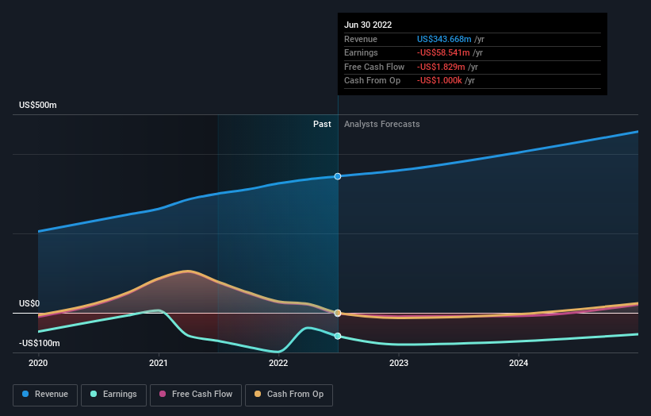Click the US$0 y-axis label
Screen dimensions: 651x416
(x=29, y=304)
